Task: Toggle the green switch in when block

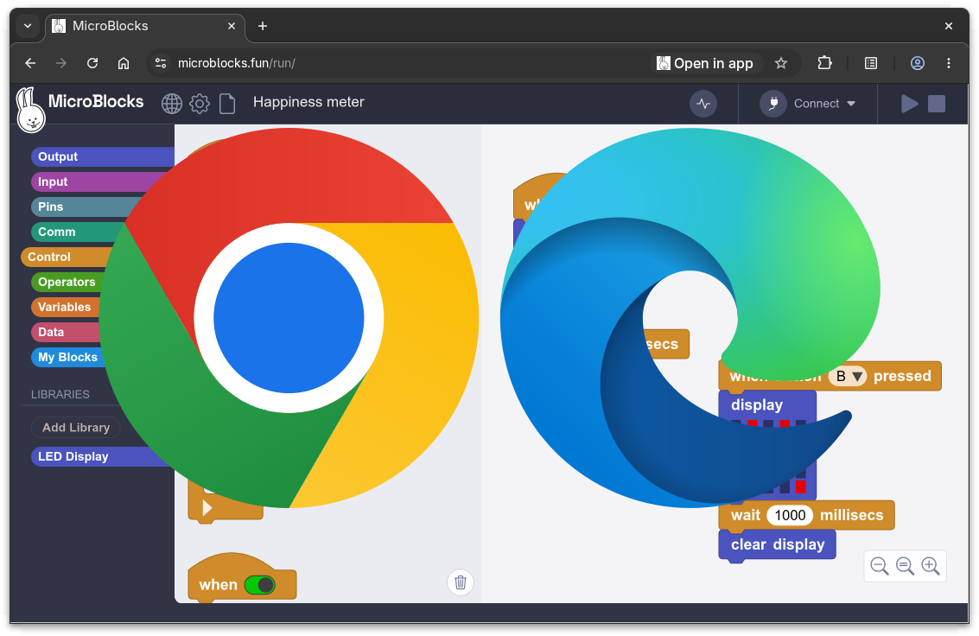Action: (260, 585)
